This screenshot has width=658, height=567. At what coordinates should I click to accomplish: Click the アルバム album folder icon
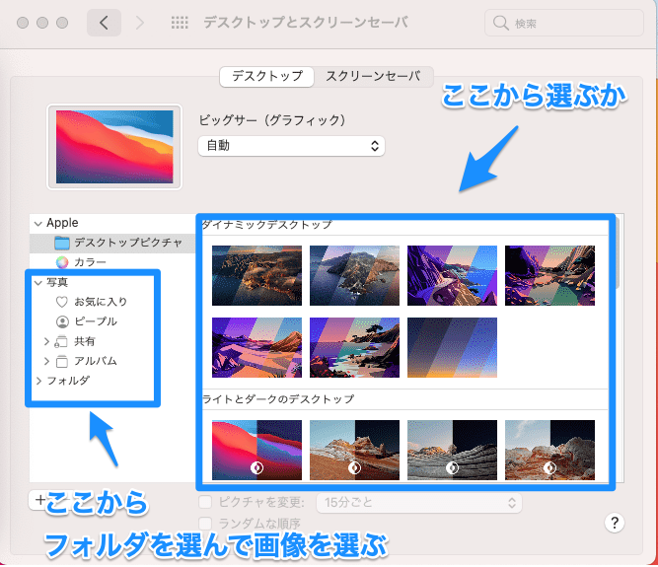[62, 361]
